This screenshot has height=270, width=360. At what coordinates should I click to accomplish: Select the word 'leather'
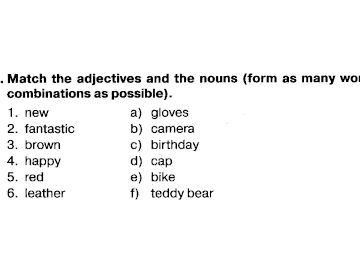pyautogui.click(x=45, y=193)
